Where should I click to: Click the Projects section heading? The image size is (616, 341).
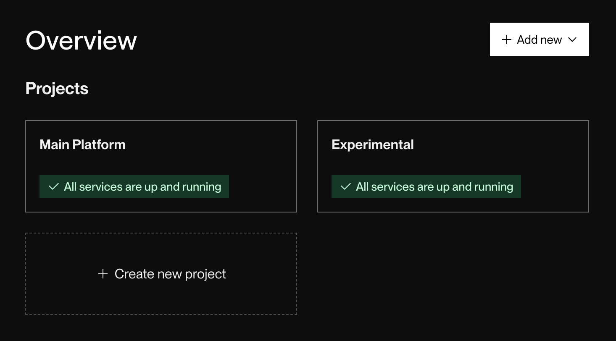click(x=57, y=88)
